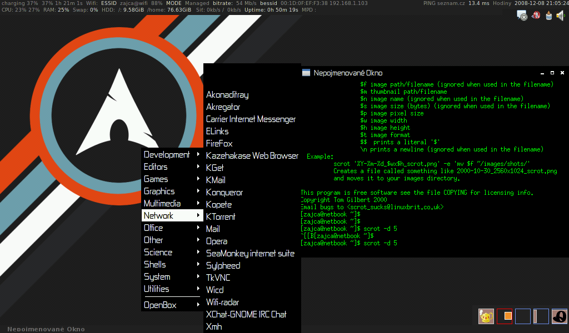Click the 2008-12-08 clock in status bar

click(541, 3)
